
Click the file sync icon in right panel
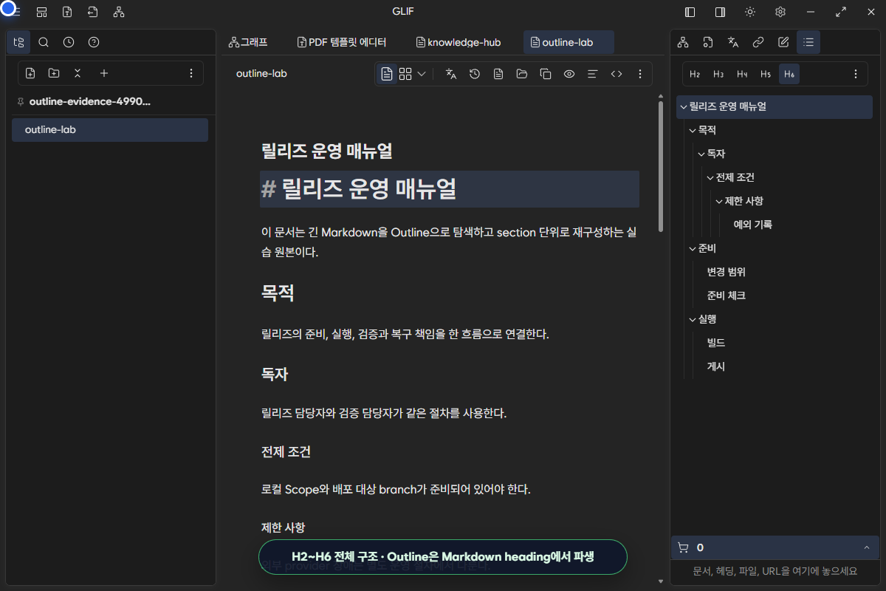pos(708,42)
